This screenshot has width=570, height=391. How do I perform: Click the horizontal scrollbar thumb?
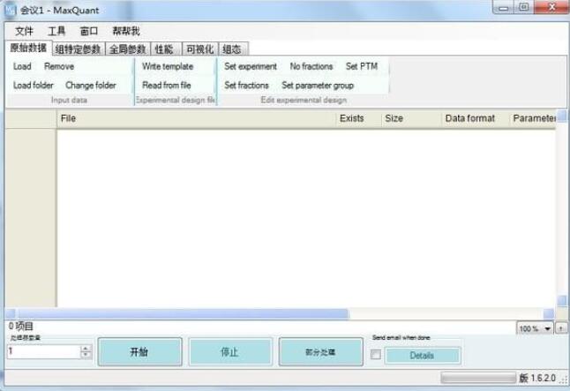[184, 313]
